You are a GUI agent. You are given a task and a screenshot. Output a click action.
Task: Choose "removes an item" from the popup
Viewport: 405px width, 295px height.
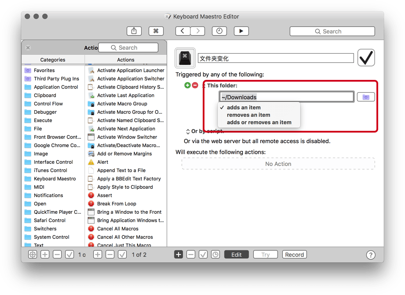click(248, 115)
